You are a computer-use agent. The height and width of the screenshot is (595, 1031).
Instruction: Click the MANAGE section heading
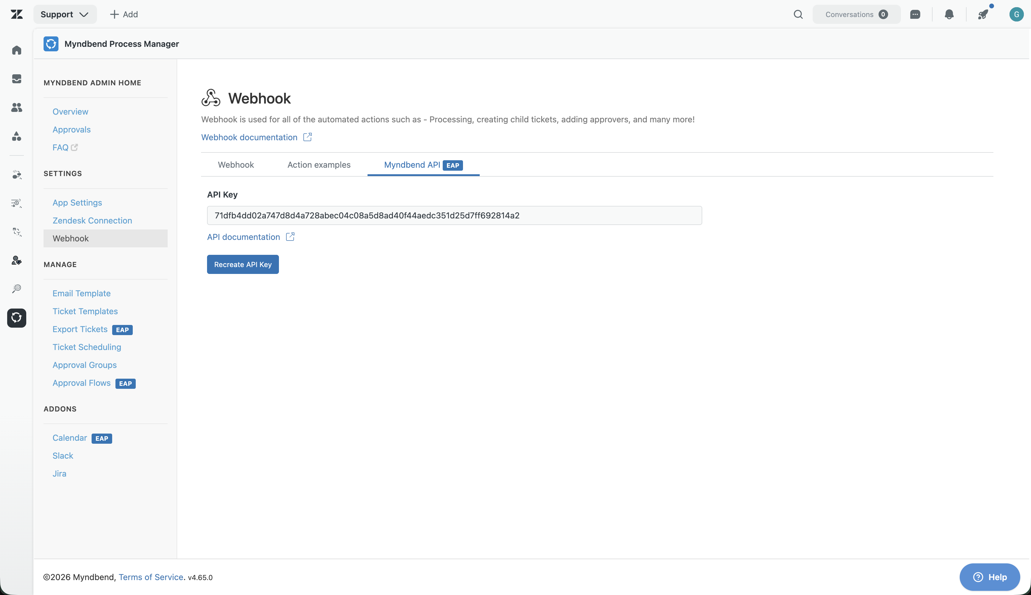coord(60,264)
